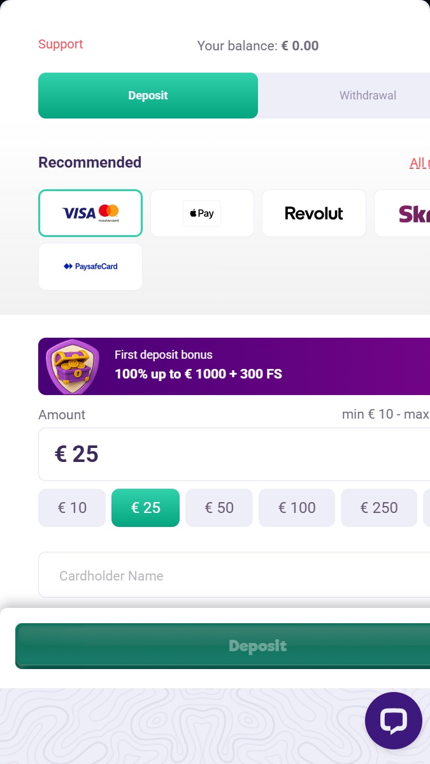Select the € 25 preset amount
The height and width of the screenshot is (764, 430).
pyautogui.click(x=145, y=508)
